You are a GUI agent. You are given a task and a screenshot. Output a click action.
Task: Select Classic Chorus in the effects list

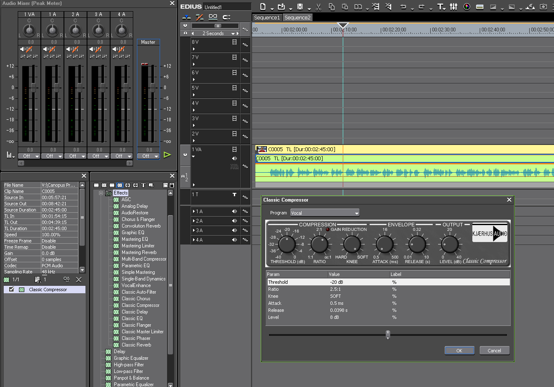[x=136, y=299]
